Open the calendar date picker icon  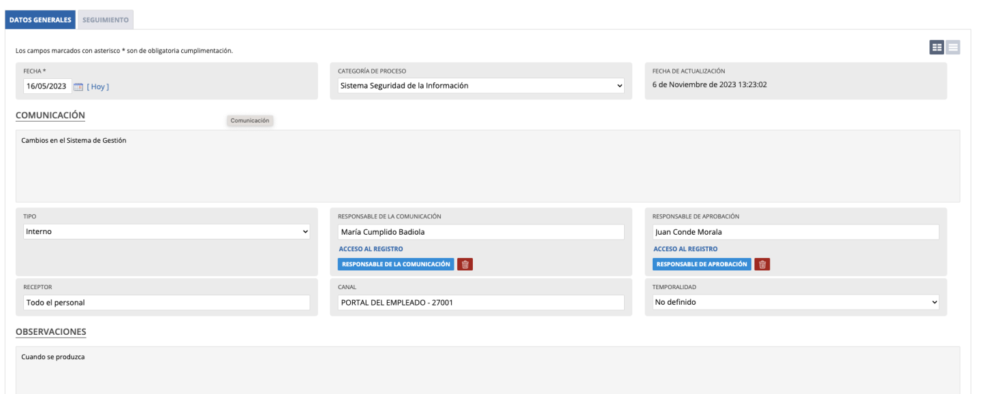(78, 86)
